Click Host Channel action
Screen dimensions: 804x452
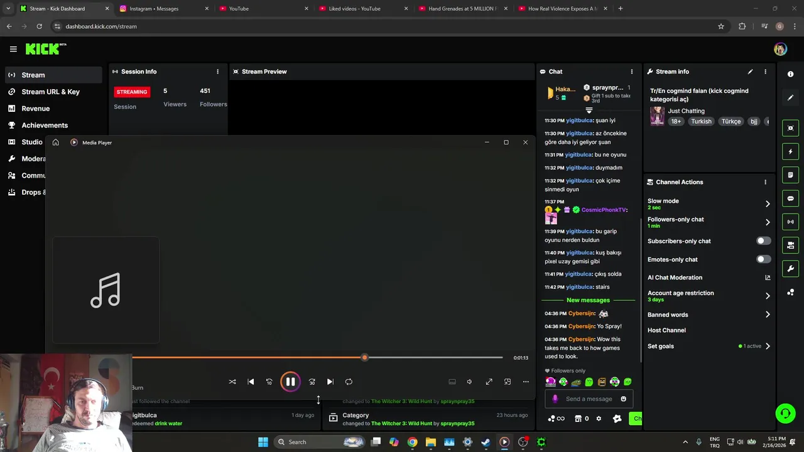(x=666, y=330)
